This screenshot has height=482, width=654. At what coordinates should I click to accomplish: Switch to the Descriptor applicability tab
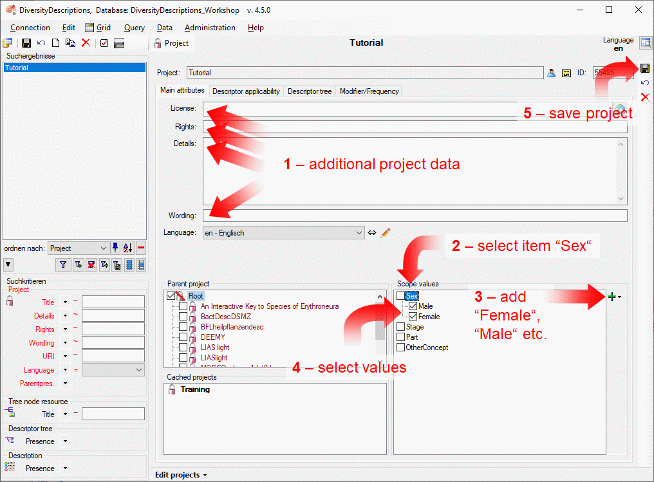[x=246, y=91]
